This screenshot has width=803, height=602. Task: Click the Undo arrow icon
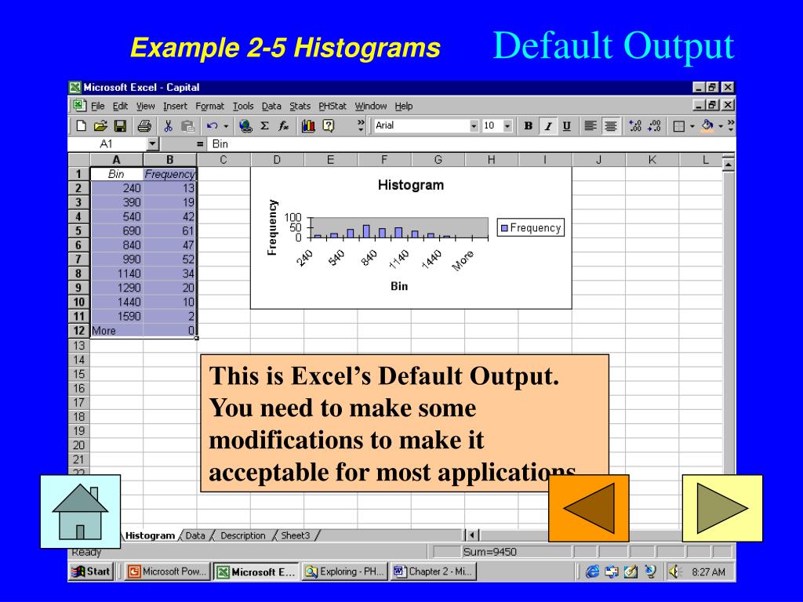tap(212, 125)
